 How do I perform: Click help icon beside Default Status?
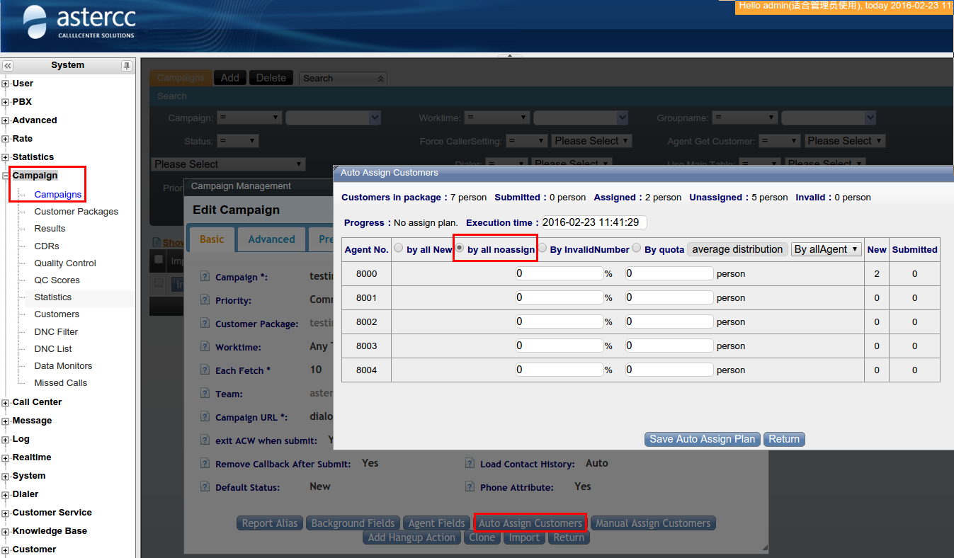[205, 487]
